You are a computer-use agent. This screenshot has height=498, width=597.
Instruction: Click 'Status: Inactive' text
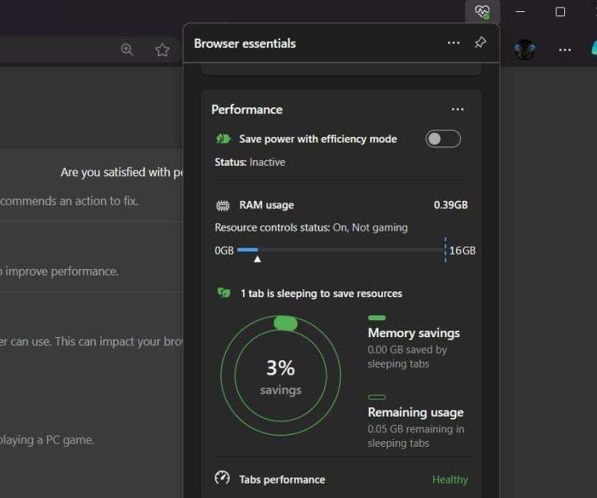click(250, 162)
